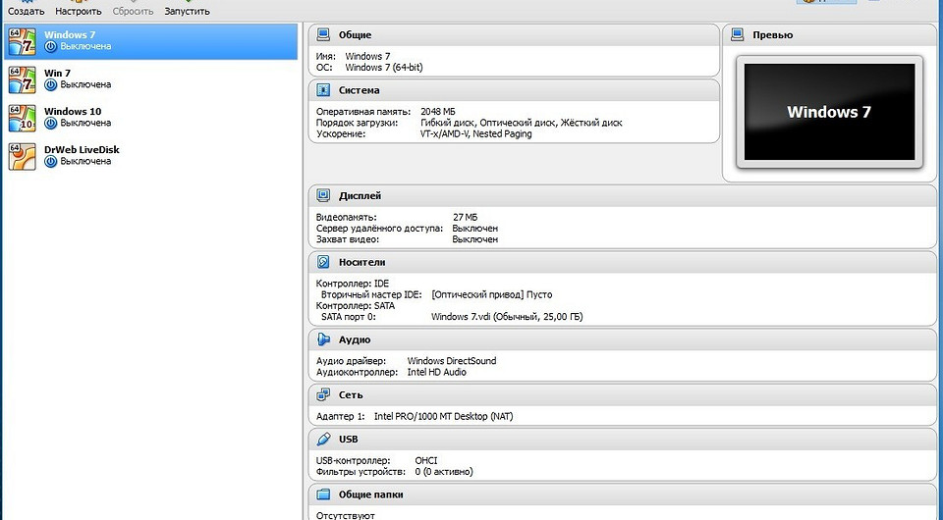Open the Дисплей section header
The width and height of the screenshot is (943, 520).
[623, 196]
